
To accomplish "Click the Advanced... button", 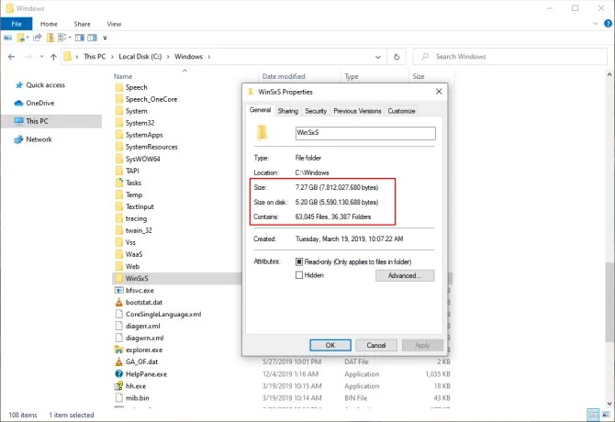I will 405,275.
